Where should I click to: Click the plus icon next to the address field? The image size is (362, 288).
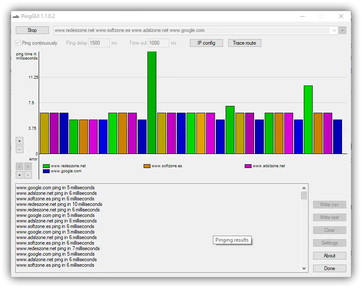342,30
